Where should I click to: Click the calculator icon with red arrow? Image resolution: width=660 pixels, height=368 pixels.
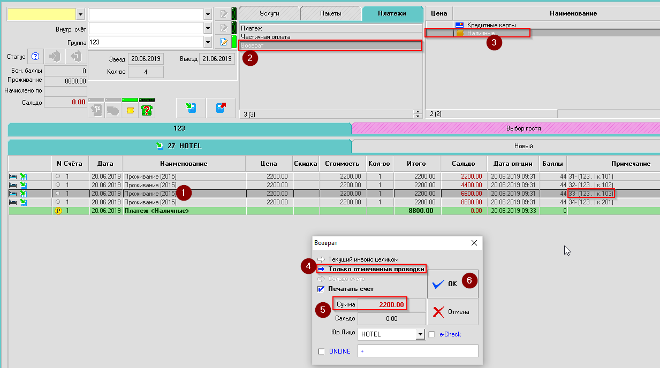click(221, 108)
